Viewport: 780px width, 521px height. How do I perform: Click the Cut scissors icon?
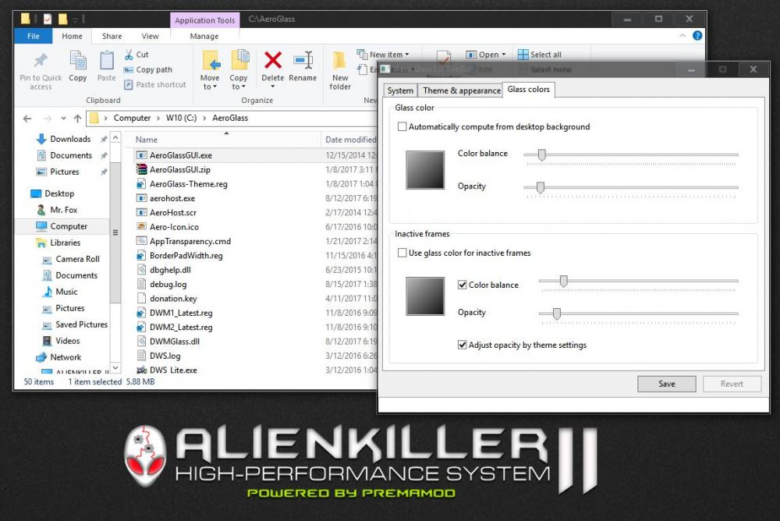pos(129,55)
